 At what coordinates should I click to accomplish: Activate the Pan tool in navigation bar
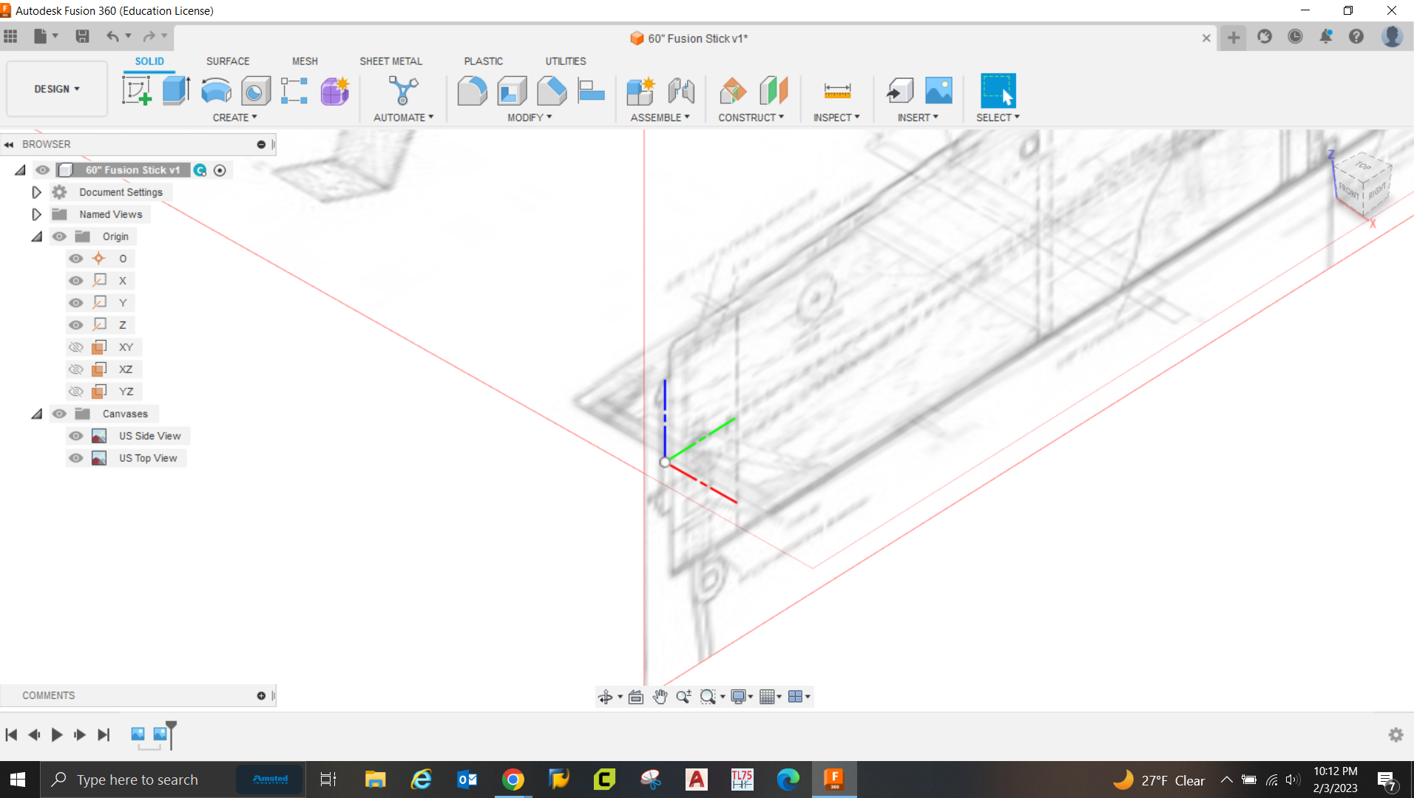tap(660, 696)
